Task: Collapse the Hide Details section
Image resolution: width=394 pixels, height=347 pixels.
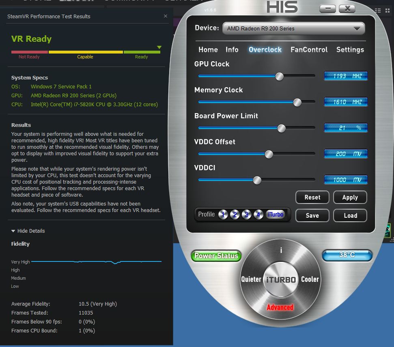Action: [x=28, y=231]
